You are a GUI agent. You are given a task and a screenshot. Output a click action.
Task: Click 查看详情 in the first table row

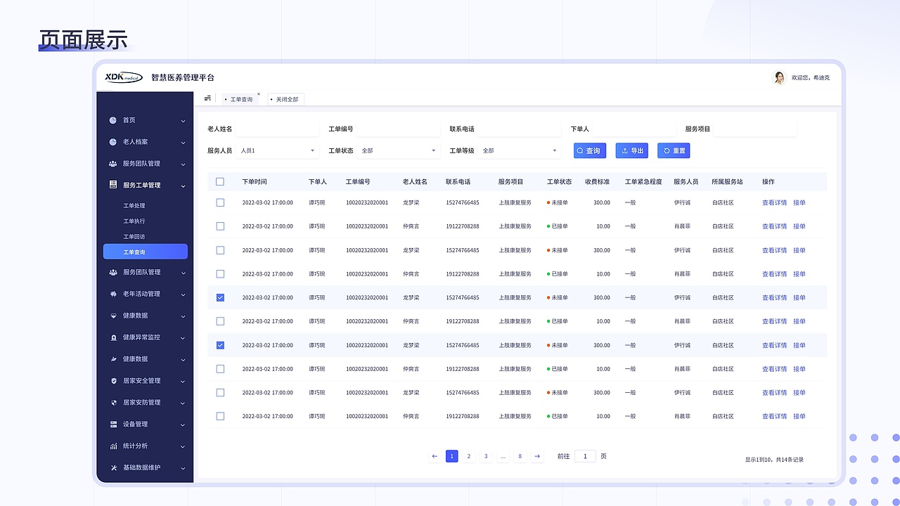[x=775, y=202]
